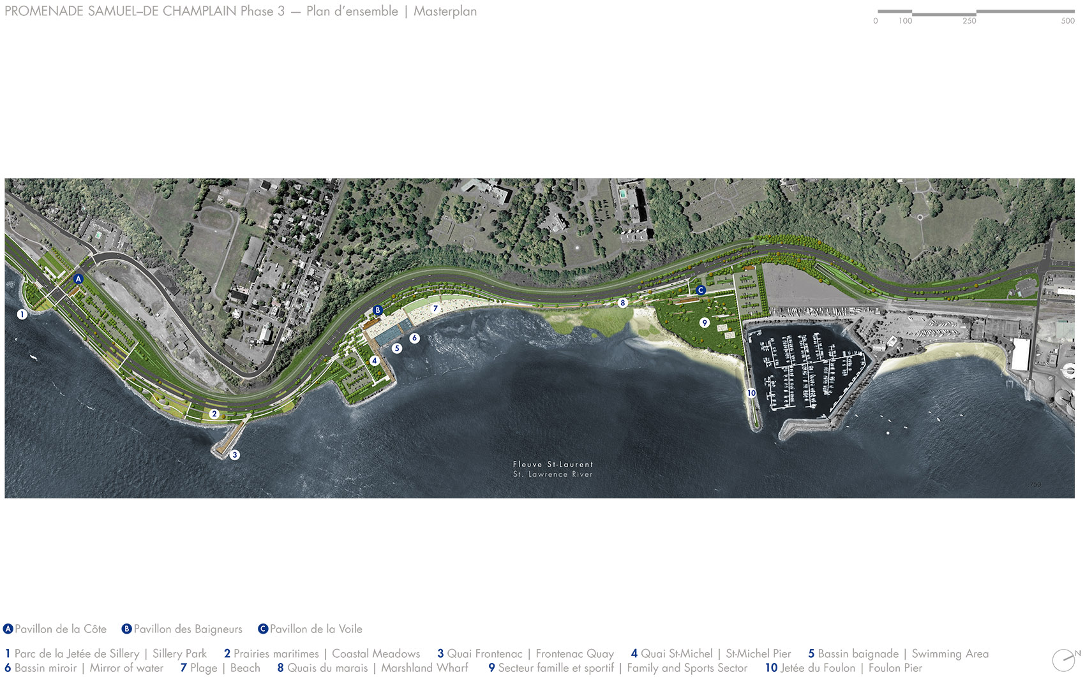The image size is (1085, 677).
Task: Select marker B, Pavillon des Baigneurs, on map
Action: 378,310
